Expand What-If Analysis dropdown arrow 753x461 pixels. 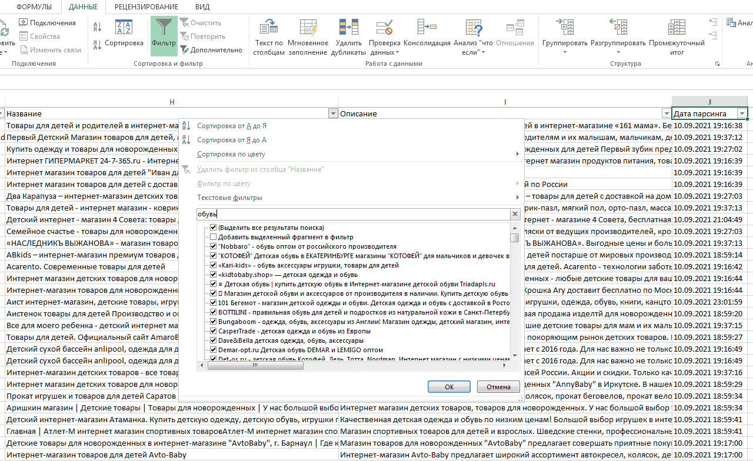point(483,52)
